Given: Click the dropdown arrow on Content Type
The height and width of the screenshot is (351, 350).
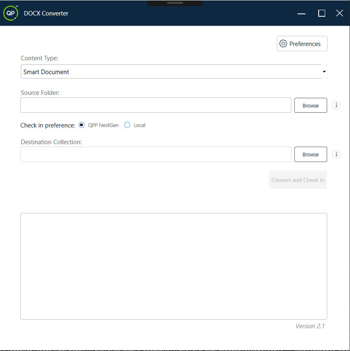Looking at the screenshot, I should pos(324,71).
